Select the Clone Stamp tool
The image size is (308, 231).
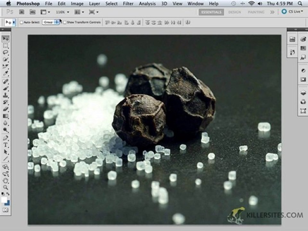tap(5, 95)
